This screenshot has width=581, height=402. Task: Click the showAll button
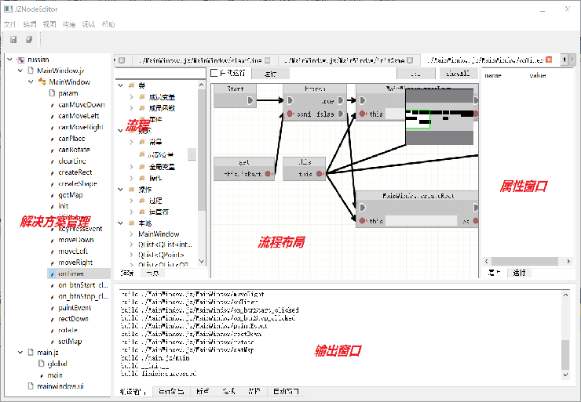(x=458, y=74)
